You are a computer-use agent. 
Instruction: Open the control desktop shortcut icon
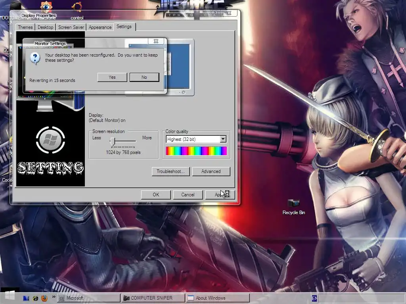point(77,10)
